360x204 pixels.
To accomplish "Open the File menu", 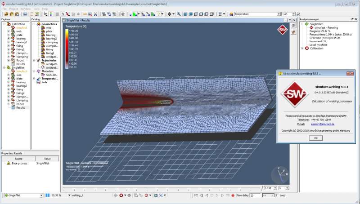I will (4, 9).
